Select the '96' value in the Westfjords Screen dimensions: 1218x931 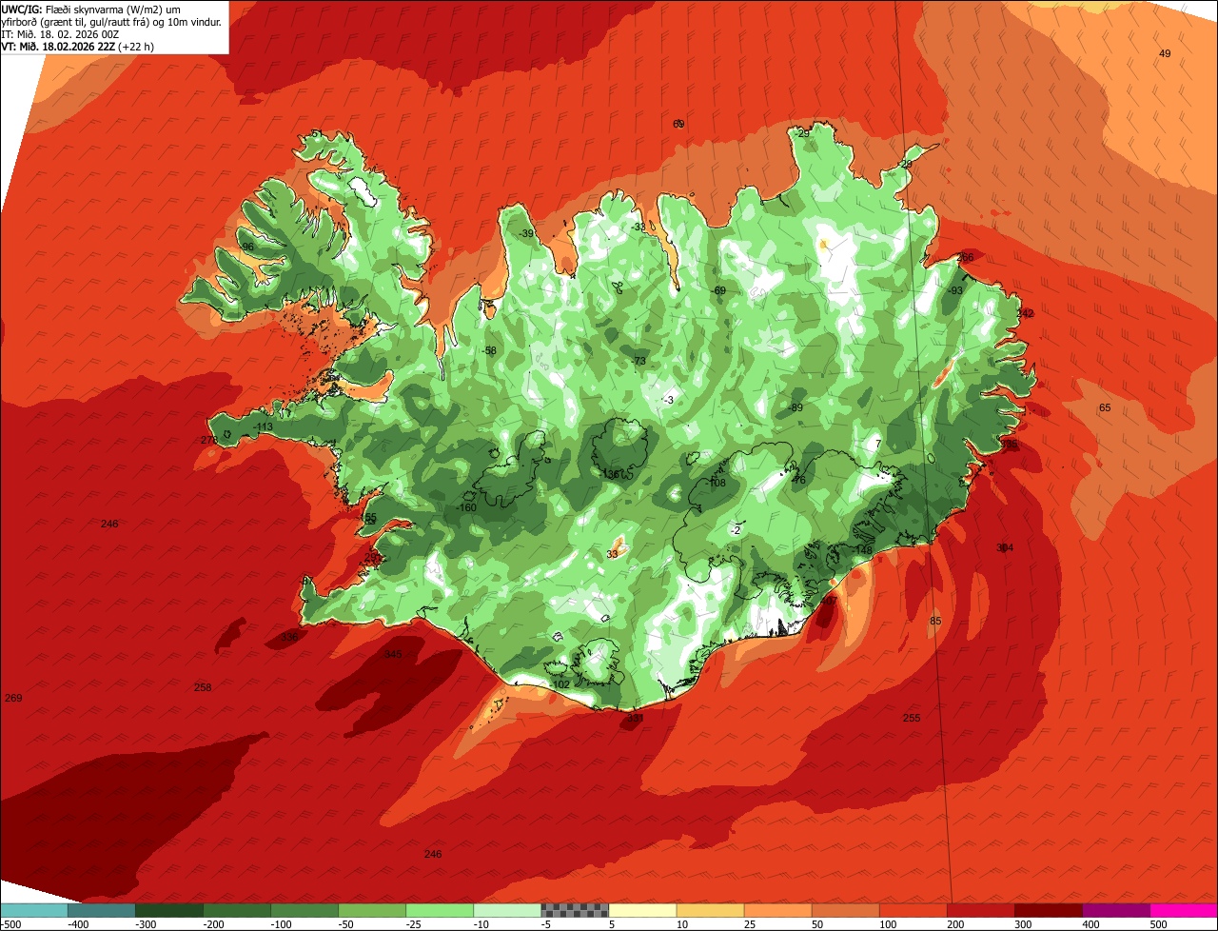click(247, 248)
